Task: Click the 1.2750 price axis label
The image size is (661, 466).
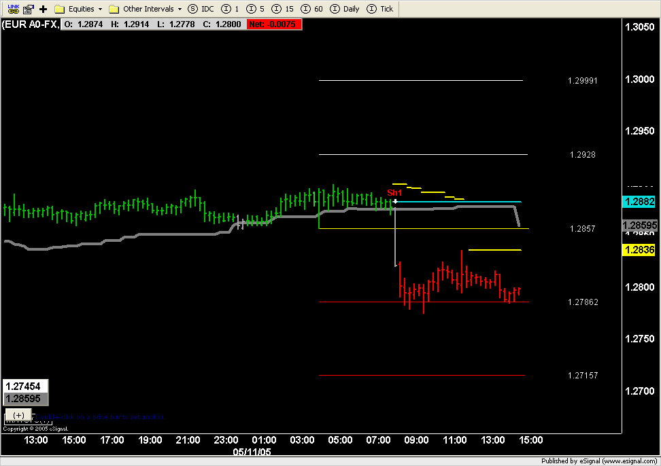Action: [x=639, y=339]
